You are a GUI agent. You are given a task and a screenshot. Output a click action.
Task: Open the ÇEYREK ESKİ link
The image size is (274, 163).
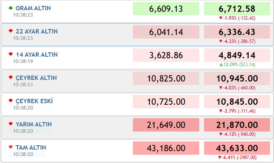tap(34, 101)
